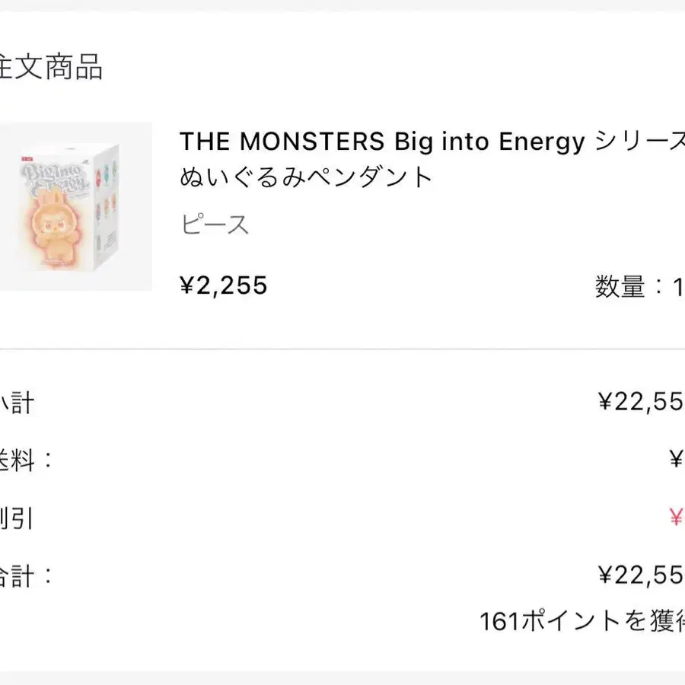Screen dimensions: 685x685
Task: Click the product box thumbnail image
Action: click(x=75, y=206)
